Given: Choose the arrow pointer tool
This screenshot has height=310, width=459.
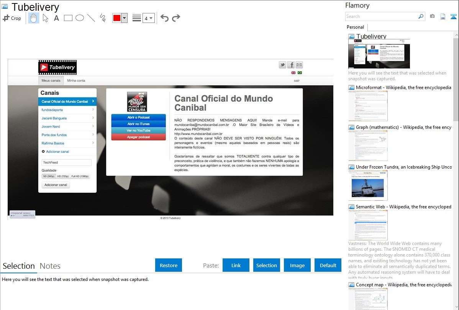Looking at the screenshot, I should pyautogui.click(x=45, y=18).
